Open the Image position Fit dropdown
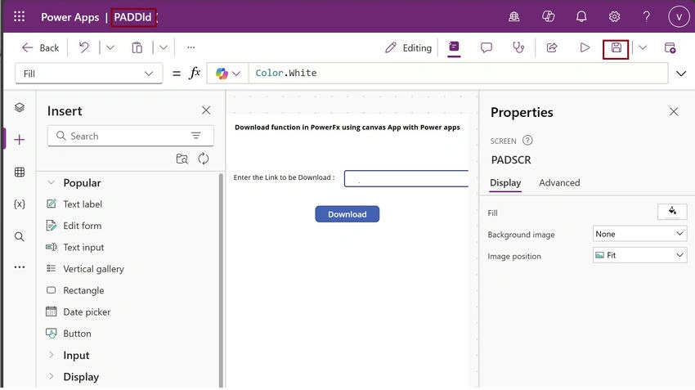The height and width of the screenshot is (390, 695). tap(639, 255)
